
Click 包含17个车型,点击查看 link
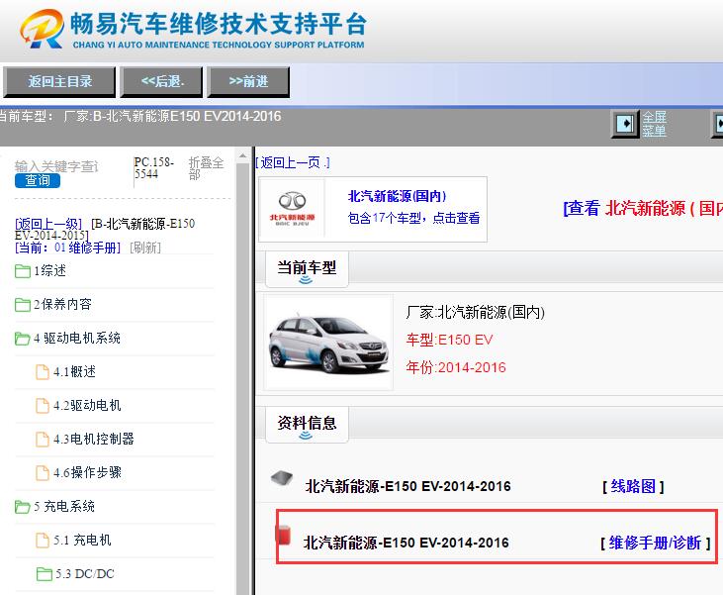tap(413, 218)
